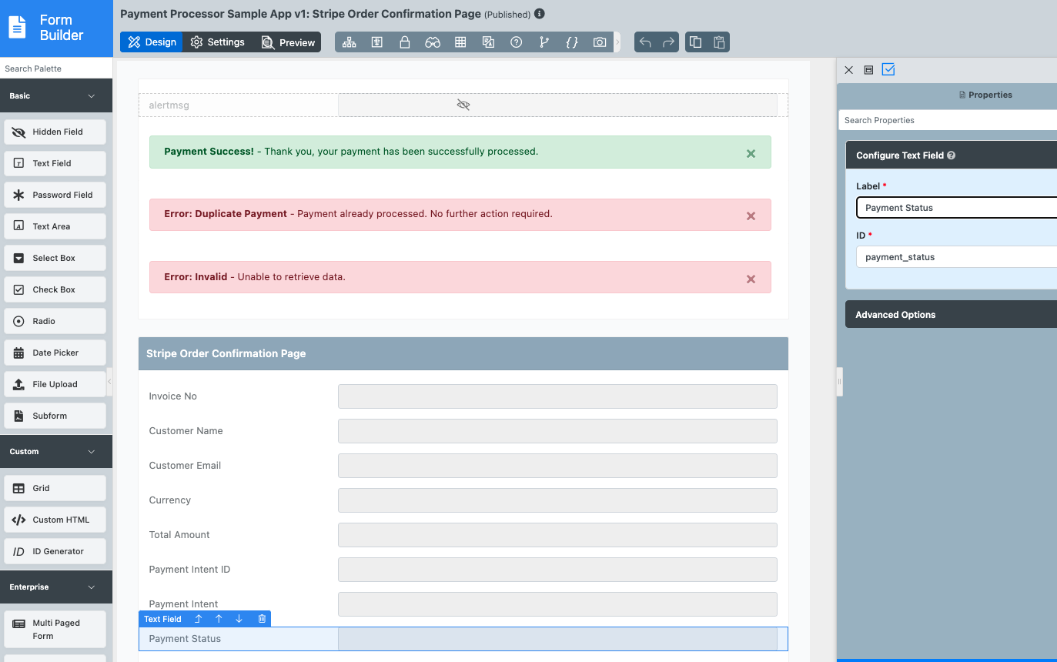Click the question mark help icon in toolbar
Viewport: 1057px width, 662px height.
(x=517, y=42)
